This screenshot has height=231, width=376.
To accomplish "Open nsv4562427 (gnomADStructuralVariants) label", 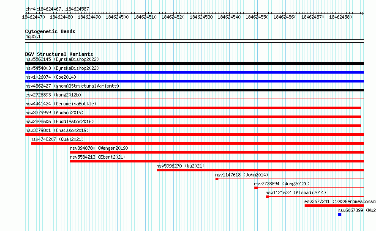I will coord(72,86).
